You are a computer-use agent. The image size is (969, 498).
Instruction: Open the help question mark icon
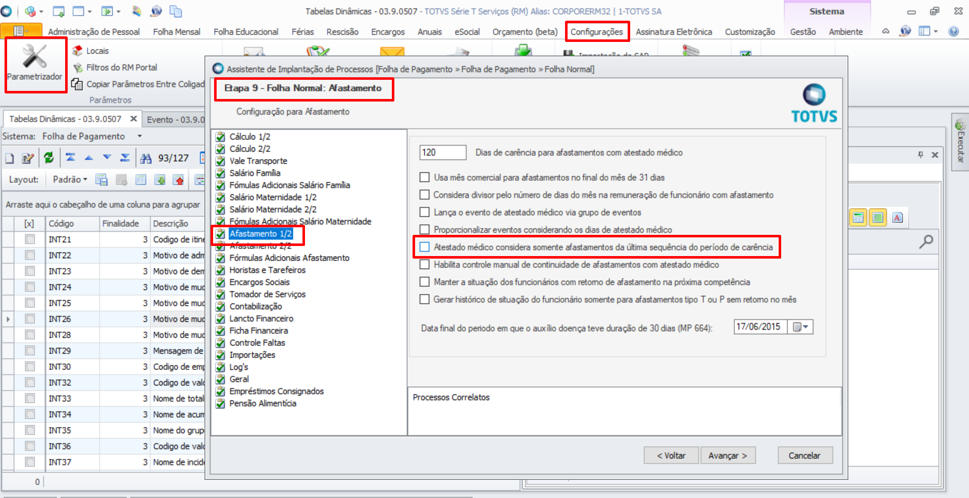coord(953,31)
